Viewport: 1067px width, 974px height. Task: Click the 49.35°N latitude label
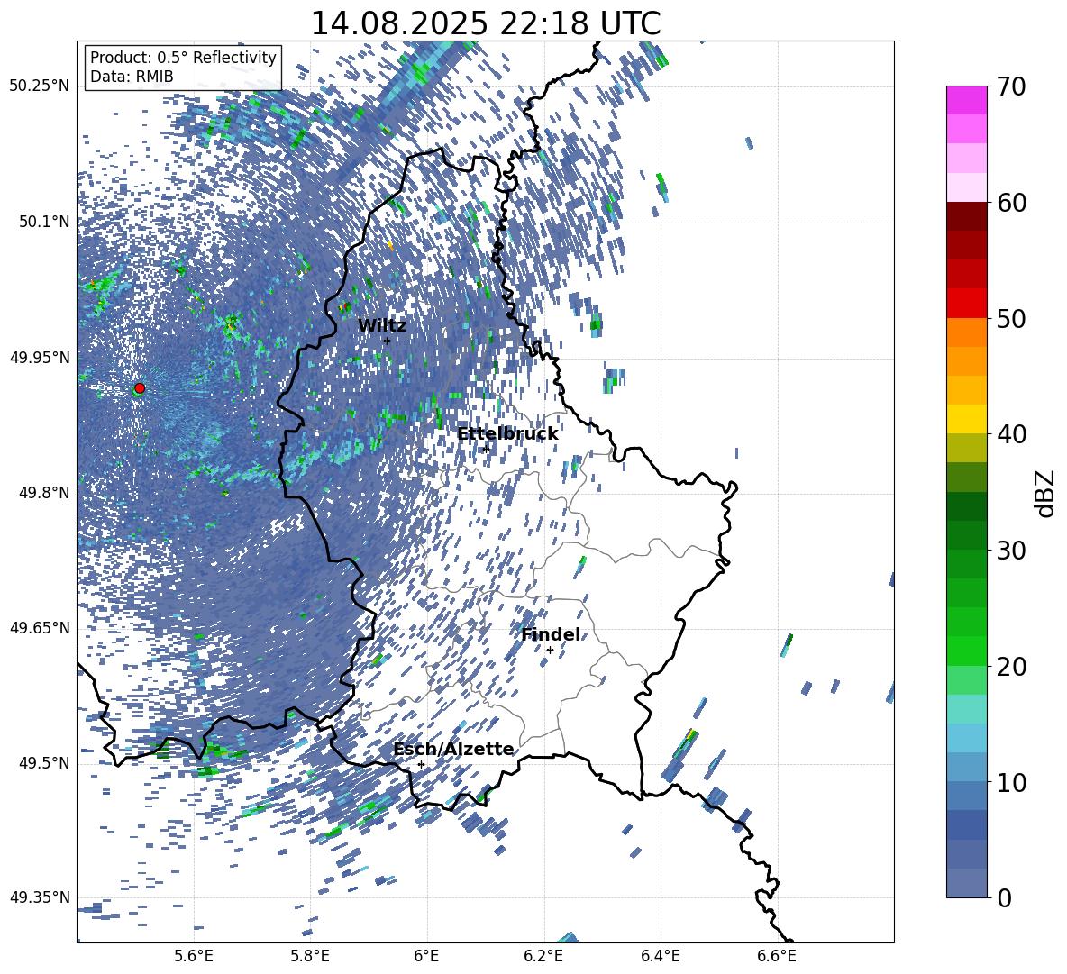click(x=40, y=897)
